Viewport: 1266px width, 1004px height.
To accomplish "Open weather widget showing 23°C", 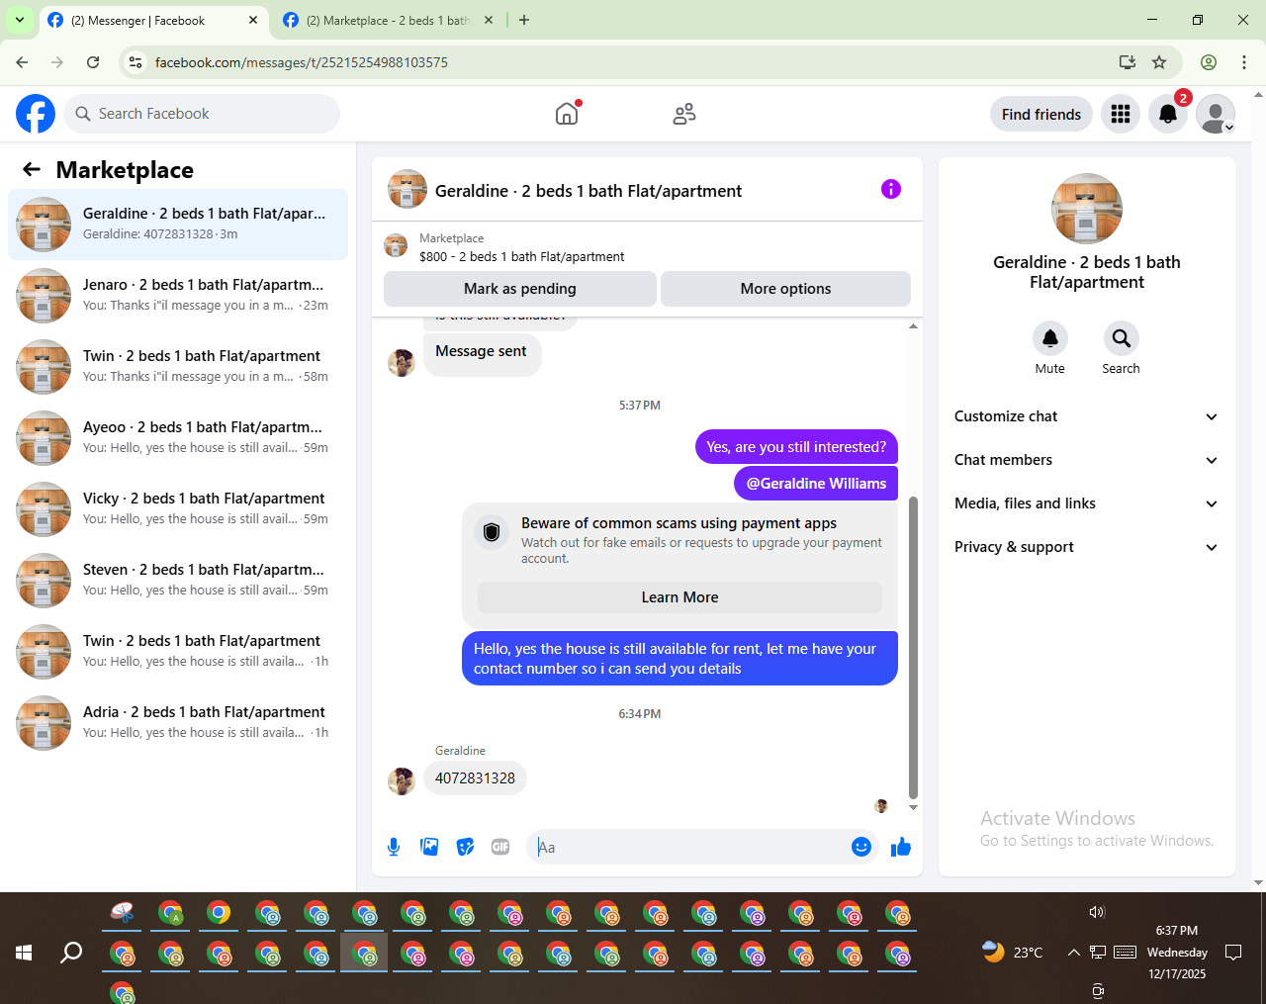I will [1013, 953].
